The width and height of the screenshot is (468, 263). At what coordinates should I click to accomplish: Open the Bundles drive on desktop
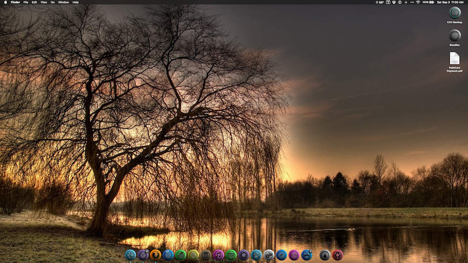tap(455, 36)
